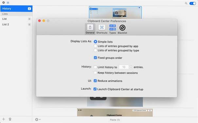Click the History count badge
This screenshot has width=198, height=123.
pyautogui.click(x=29, y=8)
